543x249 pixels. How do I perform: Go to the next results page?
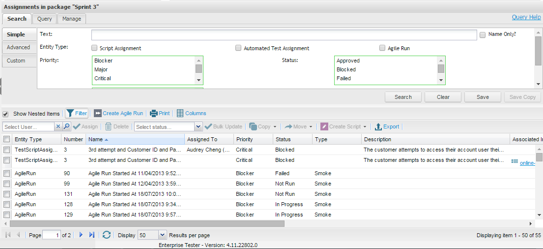(81, 235)
